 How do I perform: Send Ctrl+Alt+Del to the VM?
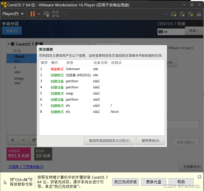pos(46,14)
